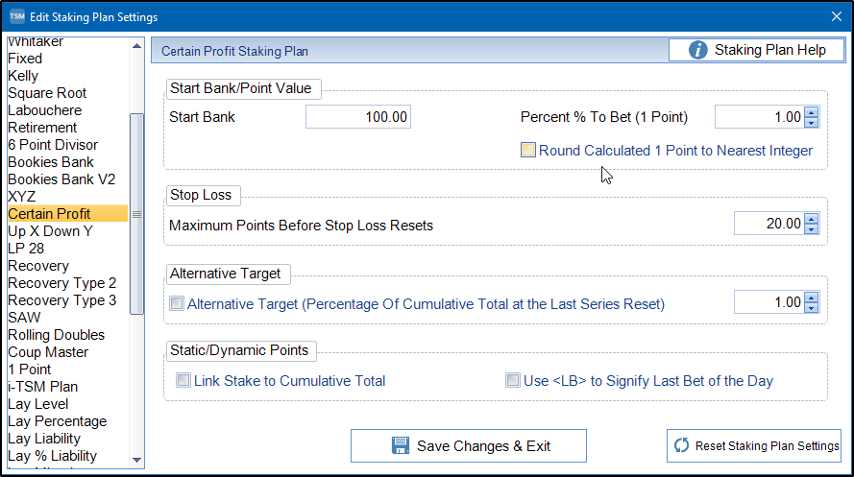
Task: Enable Round Calculated 1 Point to Nearest Integer
Action: (527, 151)
